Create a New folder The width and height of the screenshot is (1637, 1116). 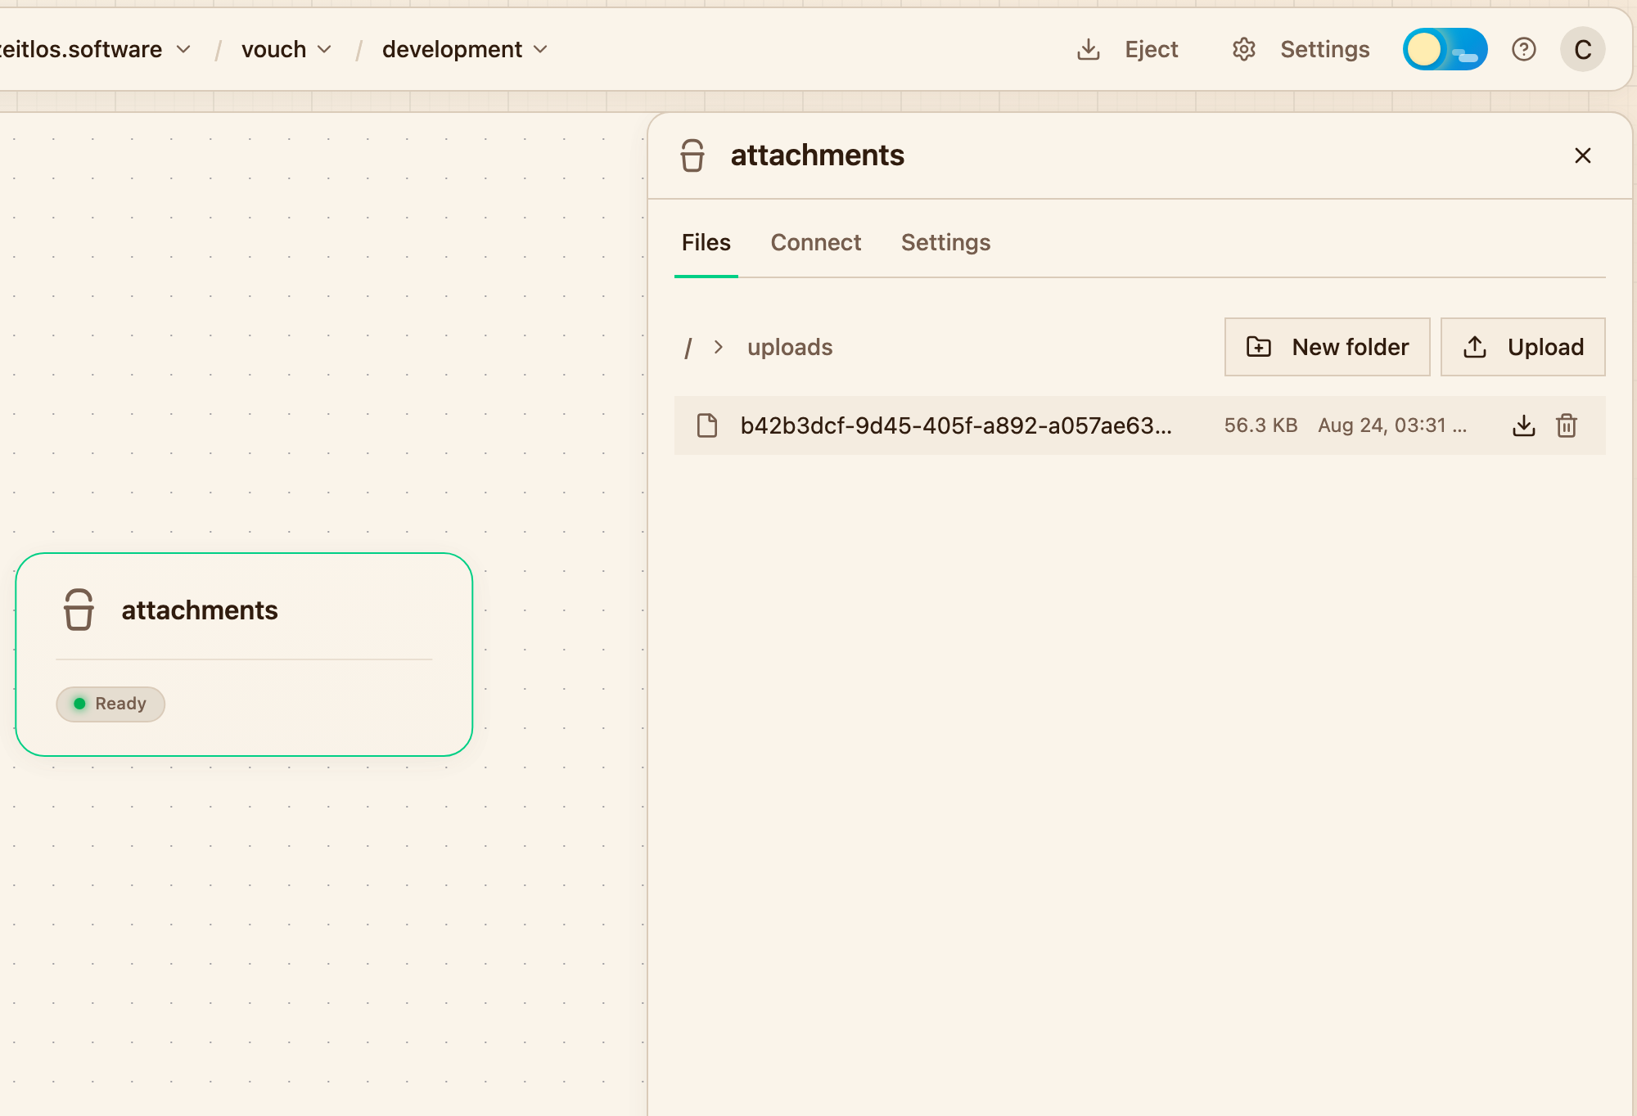1327,347
